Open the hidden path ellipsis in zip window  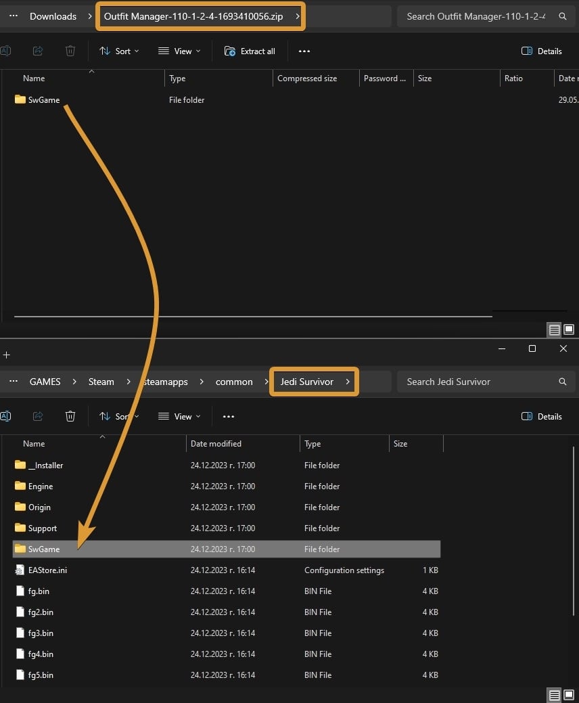pyautogui.click(x=14, y=16)
